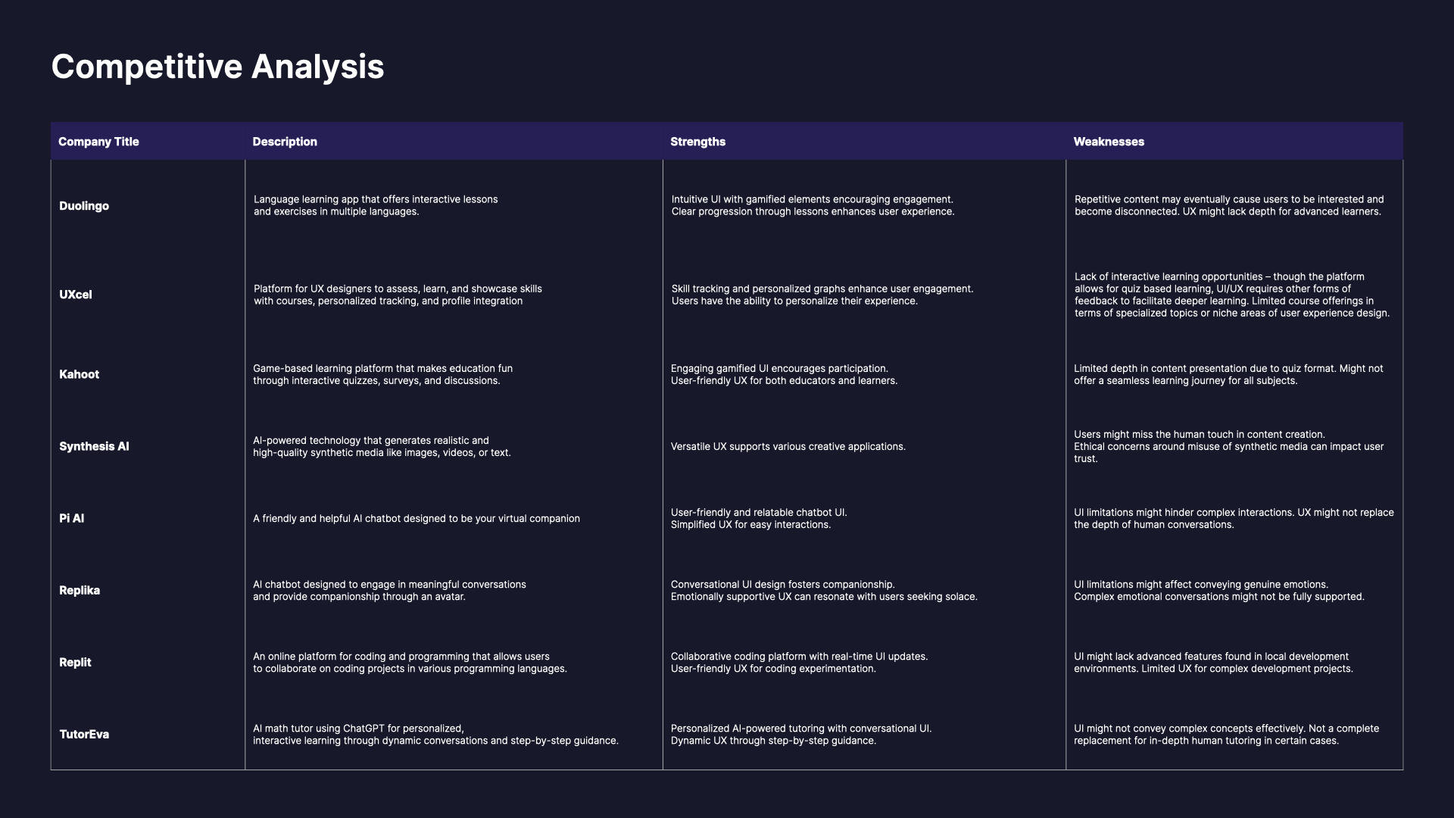The image size is (1454, 818).
Task: Select the Company Title column header
Action: click(x=98, y=142)
